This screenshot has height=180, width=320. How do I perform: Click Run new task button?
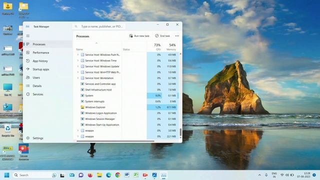click(139, 36)
